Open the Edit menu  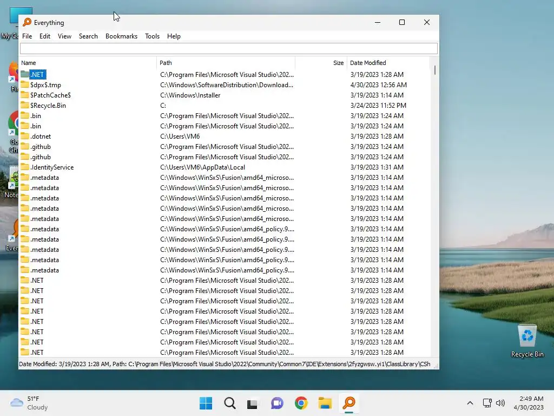click(44, 36)
